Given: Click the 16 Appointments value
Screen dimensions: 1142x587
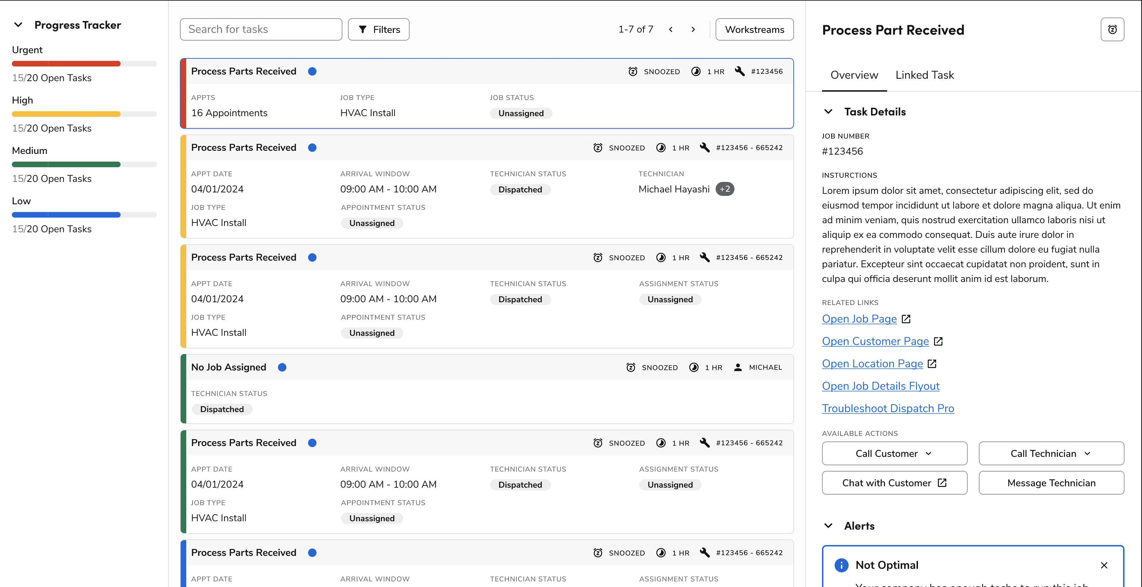Looking at the screenshot, I should [229, 113].
